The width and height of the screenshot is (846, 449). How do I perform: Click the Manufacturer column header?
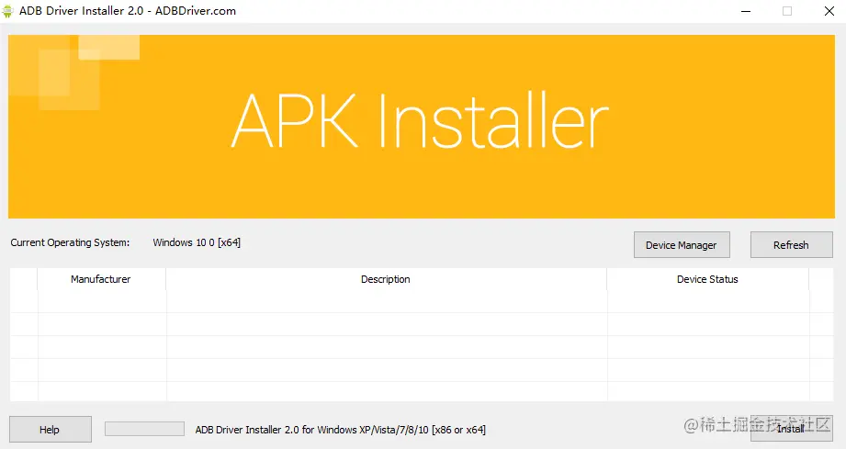101,279
